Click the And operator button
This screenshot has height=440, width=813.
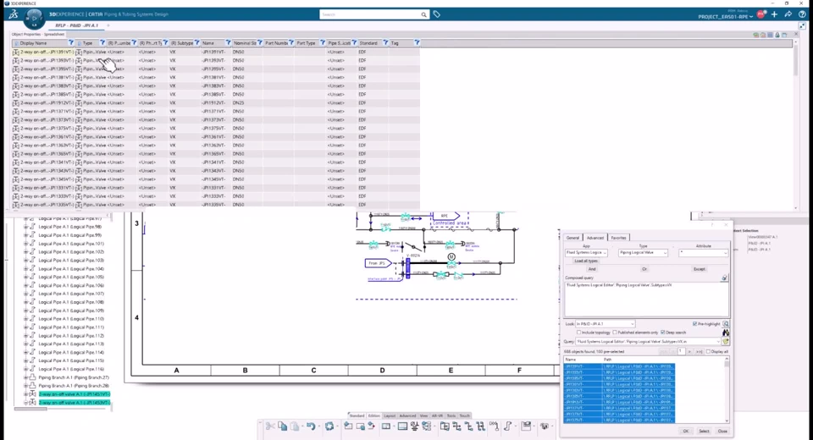click(592, 269)
